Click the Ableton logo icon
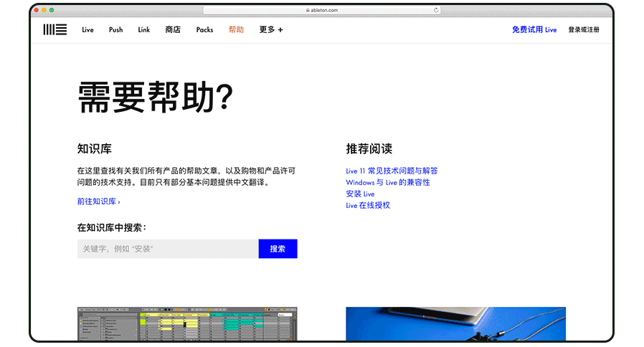Viewport: 644px width, 347px height. (x=55, y=29)
